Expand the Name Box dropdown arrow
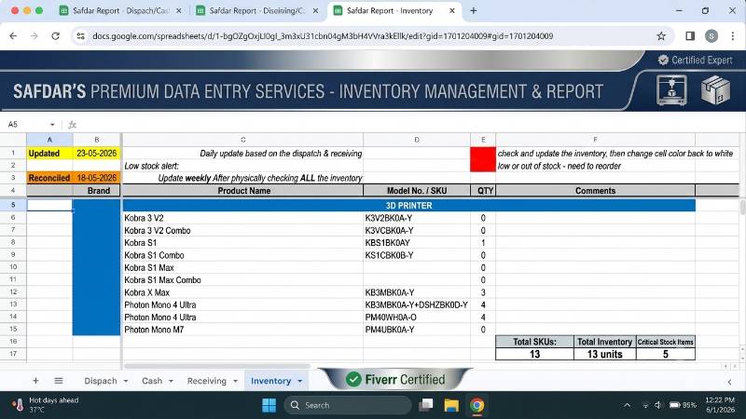746x419 pixels. (x=52, y=125)
